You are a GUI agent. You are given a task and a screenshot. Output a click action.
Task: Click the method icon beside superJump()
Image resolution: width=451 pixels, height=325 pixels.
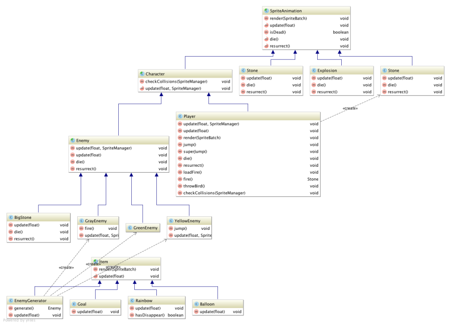tap(180, 151)
